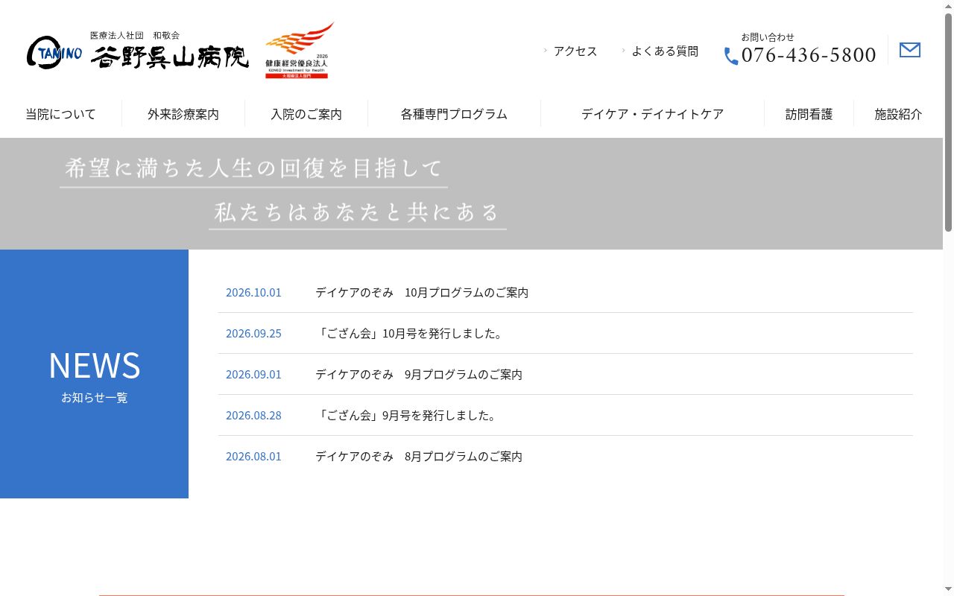Image resolution: width=954 pixels, height=596 pixels.
Task: Click the お問い合わせ label
Action: click(768, 37)
